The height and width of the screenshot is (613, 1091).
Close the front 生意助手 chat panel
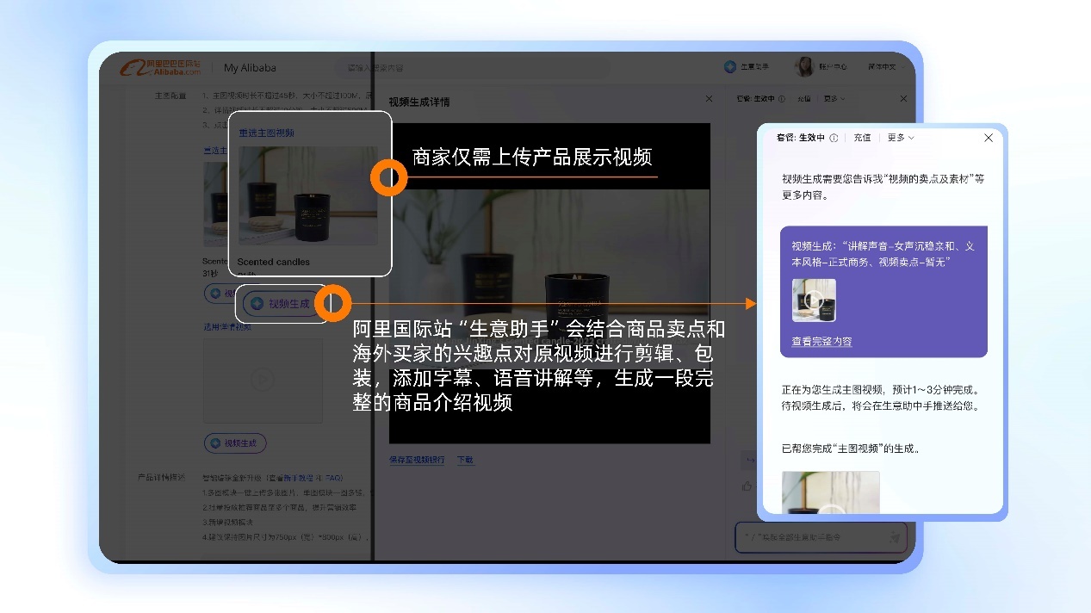[x=989, y=138]
